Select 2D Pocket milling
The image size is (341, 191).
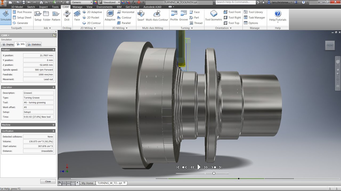tap(91, 18)
